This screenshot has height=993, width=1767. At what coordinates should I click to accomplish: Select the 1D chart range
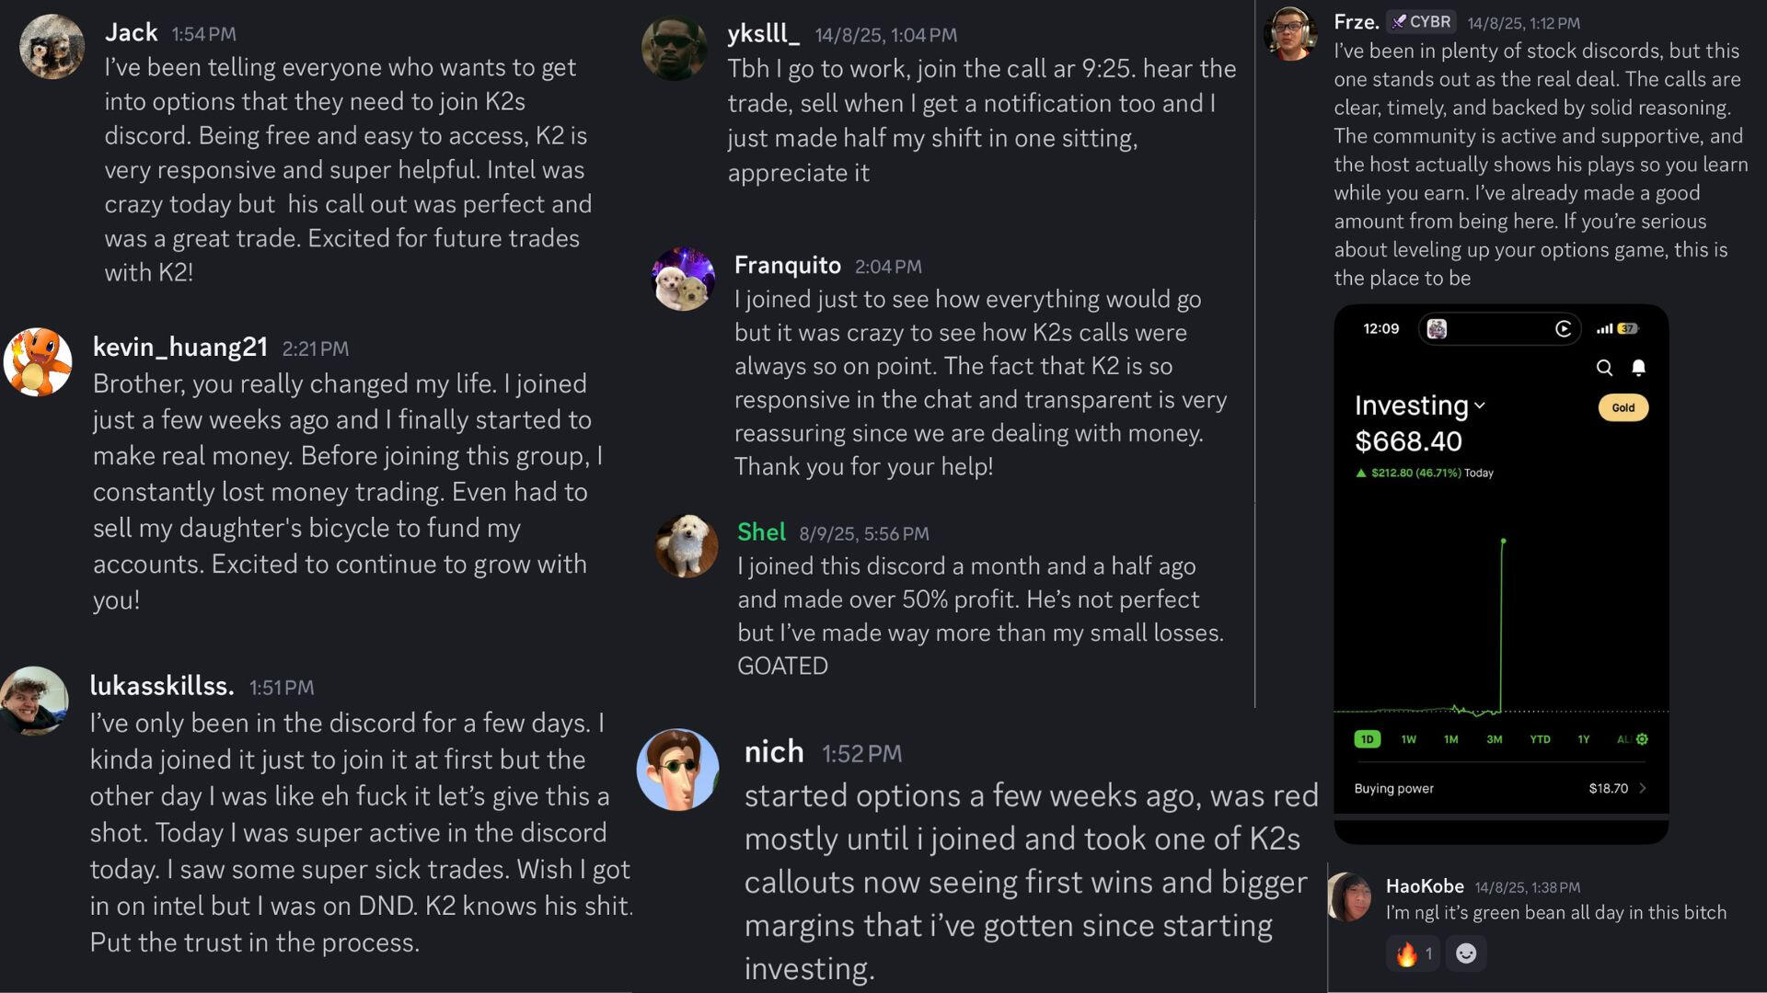point(1367,739)
